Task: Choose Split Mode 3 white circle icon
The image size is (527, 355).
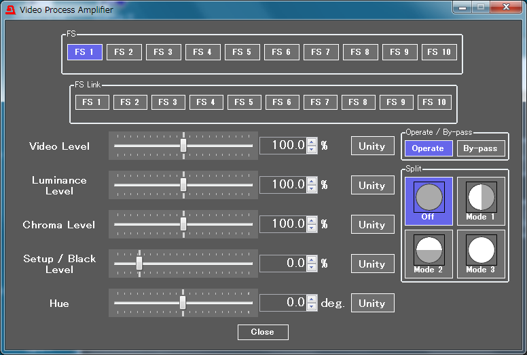Action: (x=481, y=249)
